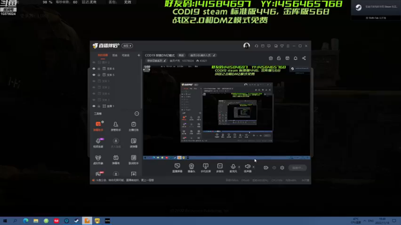This screenshot has height=225, width=401.
Task: Hide the 文本 6 layer with eye icon
Action: click(x=94, y=68)
